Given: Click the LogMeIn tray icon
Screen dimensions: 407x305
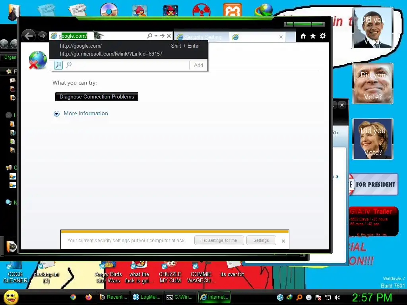Looking at the screenshot, I should (x=280, y=297).
